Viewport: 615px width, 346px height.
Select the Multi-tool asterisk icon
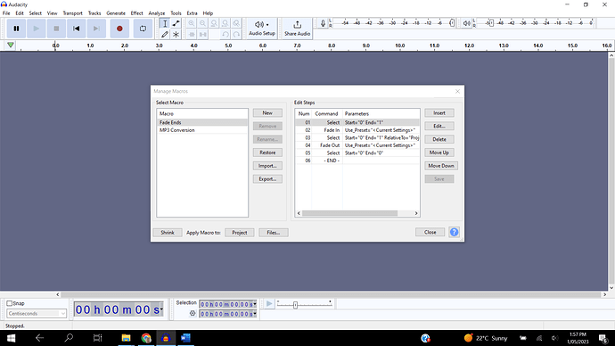pos(176,35)
